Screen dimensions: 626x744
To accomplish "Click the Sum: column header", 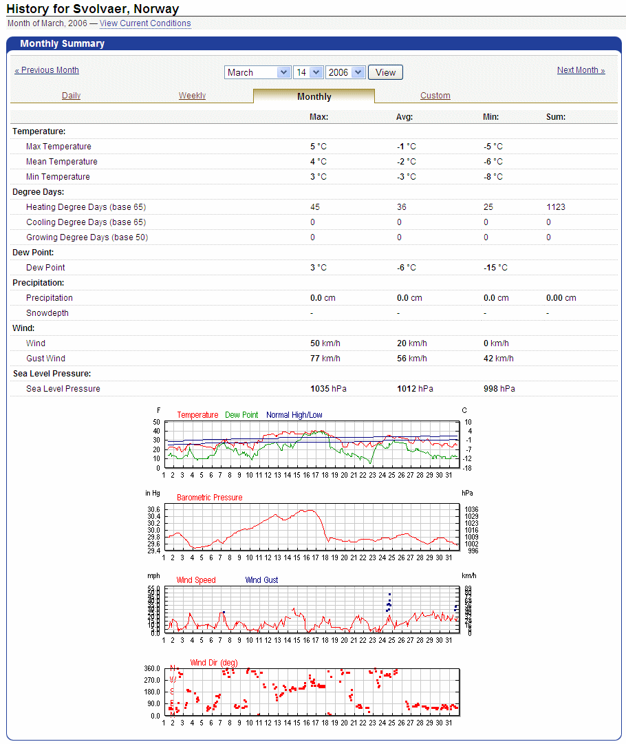I will (556, 117).
